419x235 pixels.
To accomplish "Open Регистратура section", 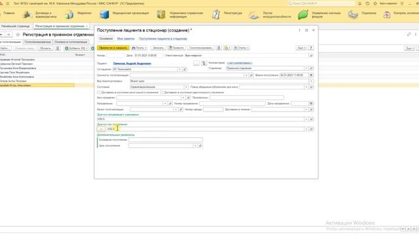I will coord(227,14).
